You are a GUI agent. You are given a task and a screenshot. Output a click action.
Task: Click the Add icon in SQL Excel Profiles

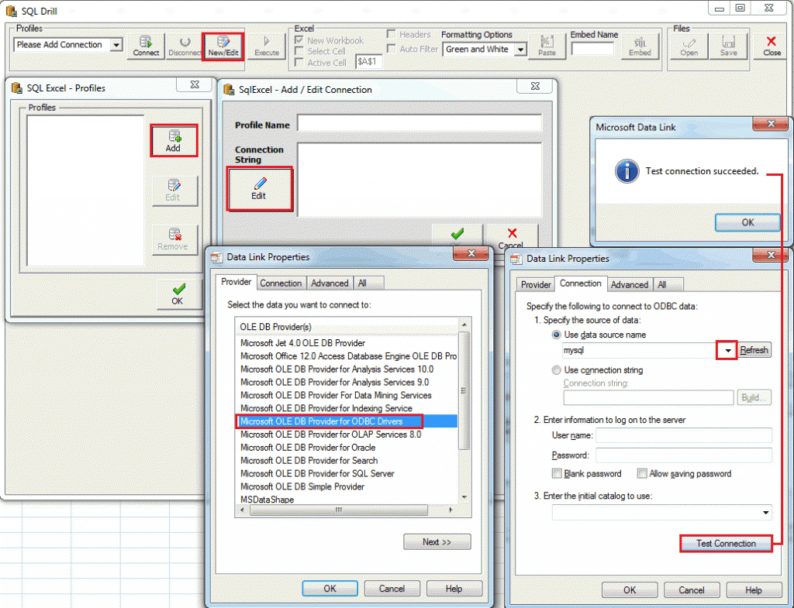point(174,140)
